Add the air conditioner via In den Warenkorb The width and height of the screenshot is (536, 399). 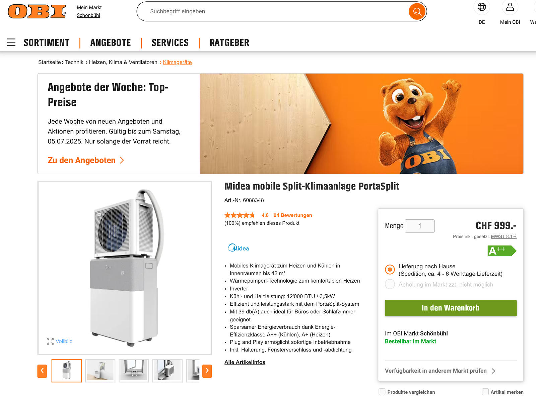[x=451, y=308]
